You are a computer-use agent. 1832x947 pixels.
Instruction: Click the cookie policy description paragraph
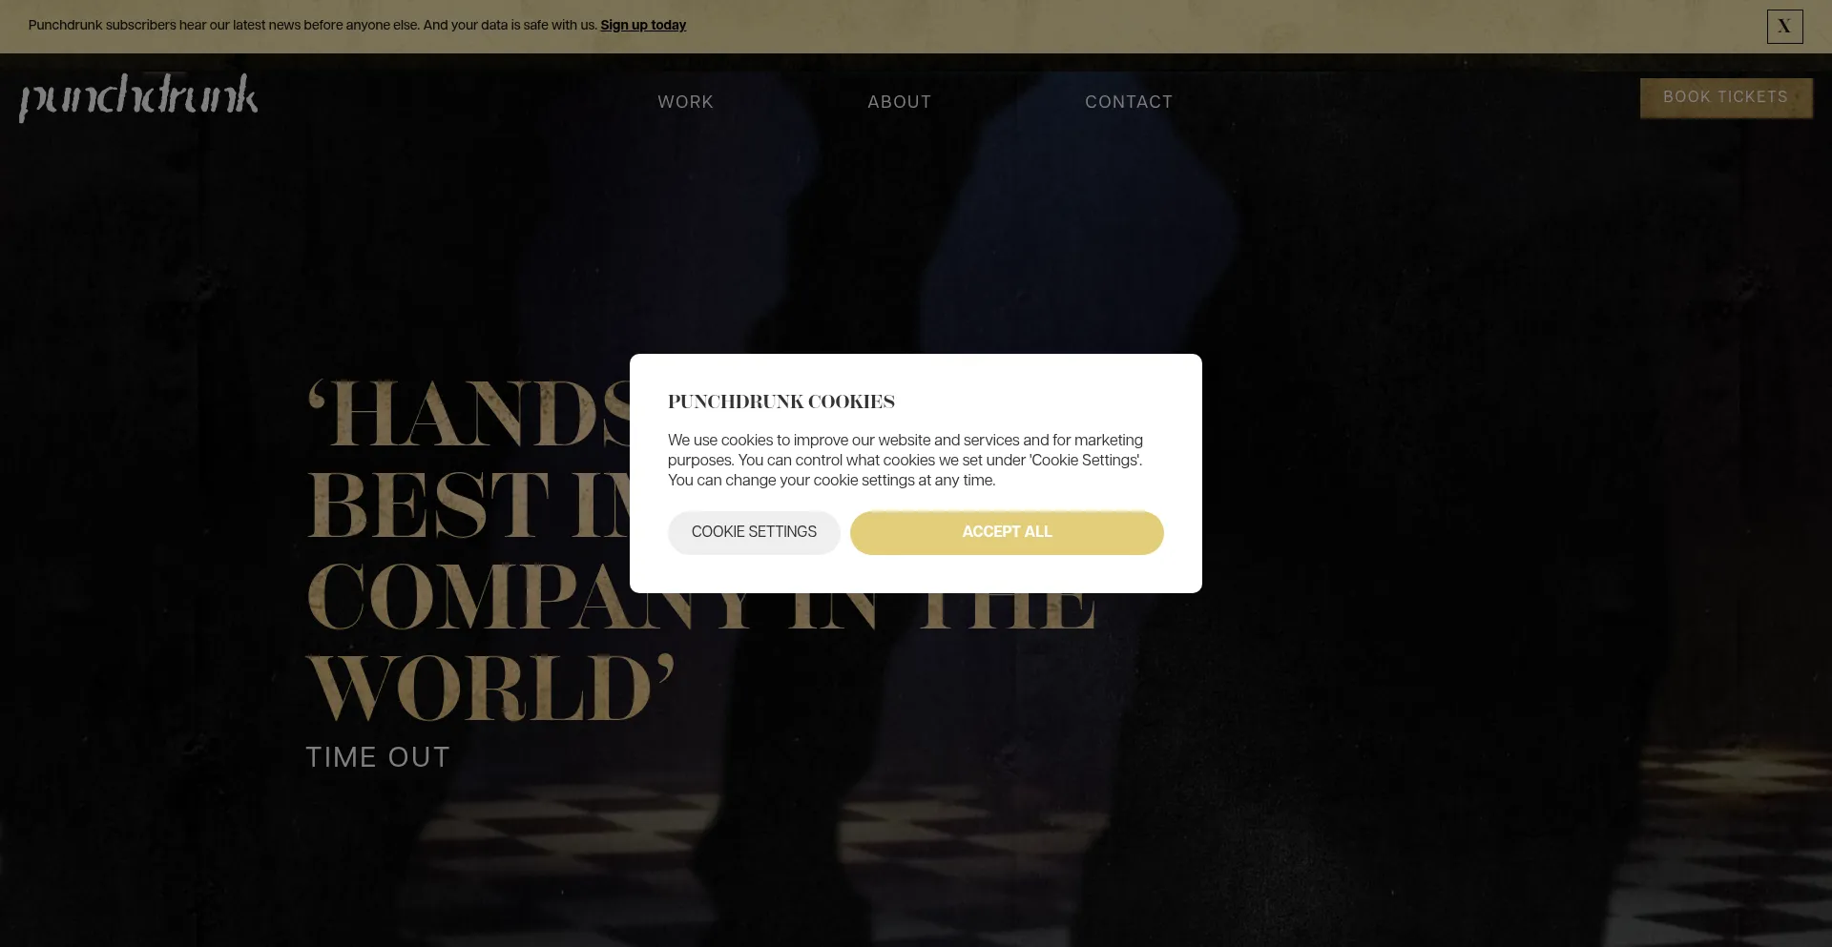[x=906, y=460]
